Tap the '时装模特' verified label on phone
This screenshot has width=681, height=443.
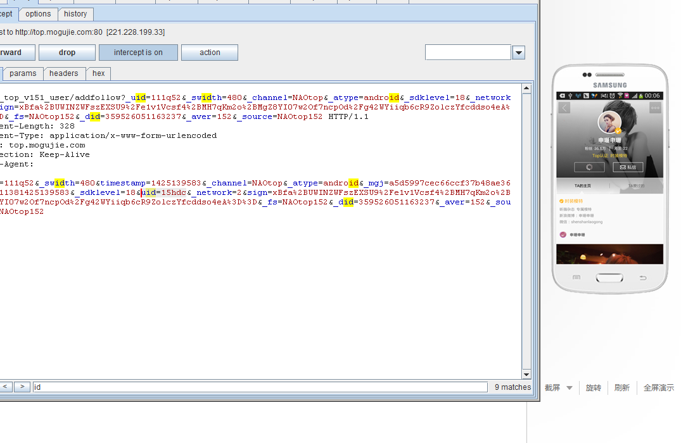point(571,201)
